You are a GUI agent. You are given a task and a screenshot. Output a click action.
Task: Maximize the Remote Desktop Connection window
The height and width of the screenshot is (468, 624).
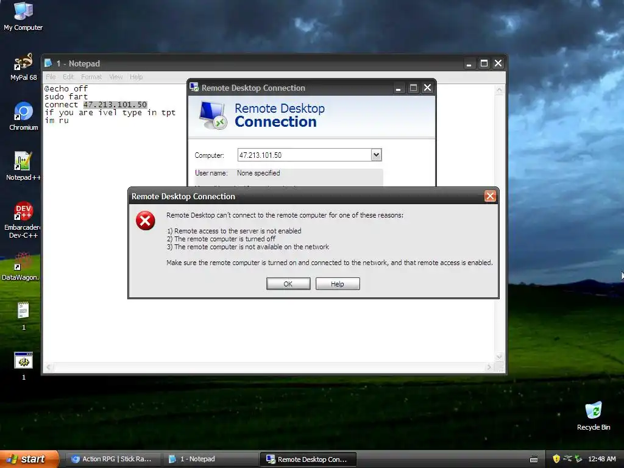click(x=413, y=88)
